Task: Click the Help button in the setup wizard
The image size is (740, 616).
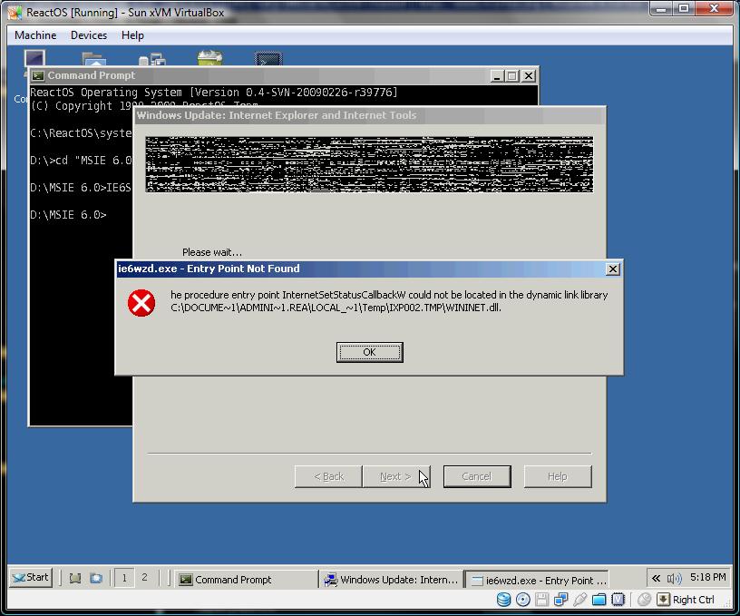Action: 558,476
